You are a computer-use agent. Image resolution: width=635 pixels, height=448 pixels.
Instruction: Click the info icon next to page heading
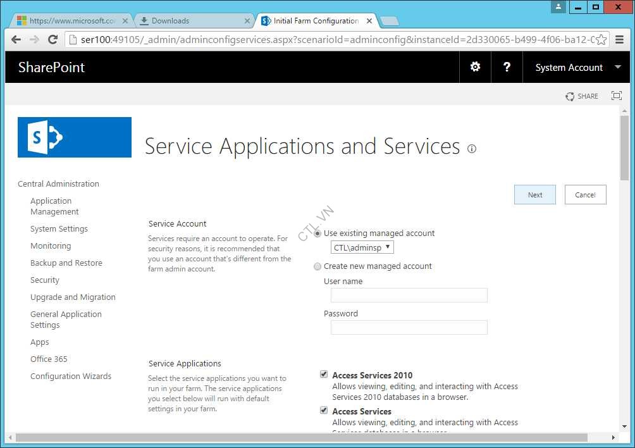pyautogui.click(x=472, y=149)
